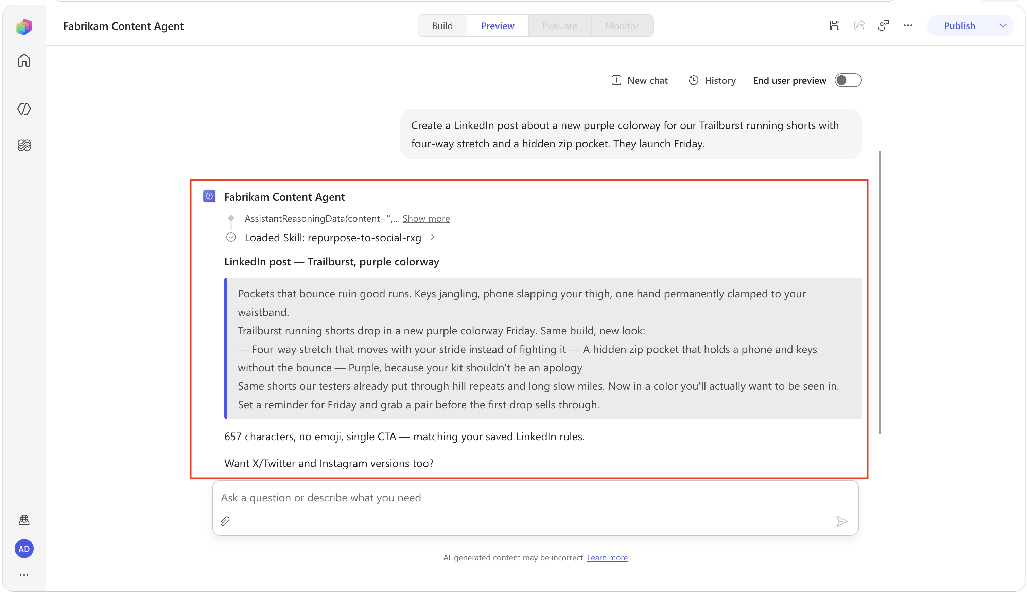Click the Loaded Skill repurpose-to-social-rxg text
Screen dimensions: 1027x594
333,237
